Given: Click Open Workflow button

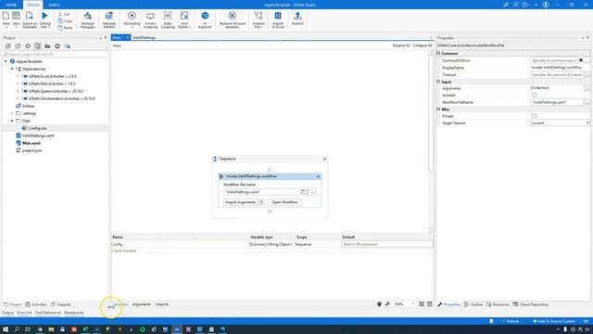Looking at the screenshot, I should point(284,202).
